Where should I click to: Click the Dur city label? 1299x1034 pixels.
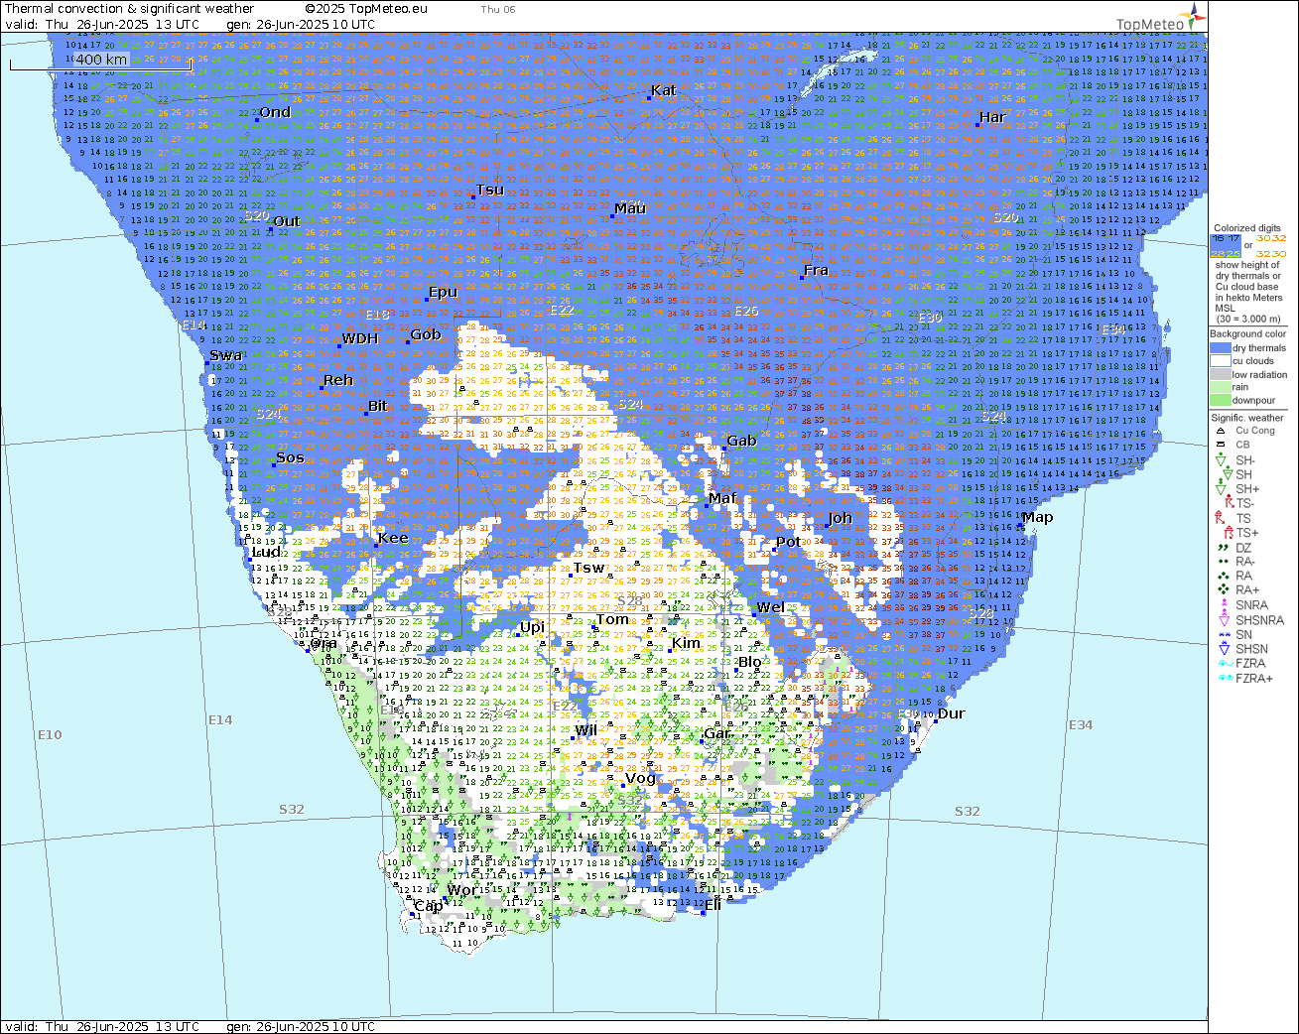(951, 713)
